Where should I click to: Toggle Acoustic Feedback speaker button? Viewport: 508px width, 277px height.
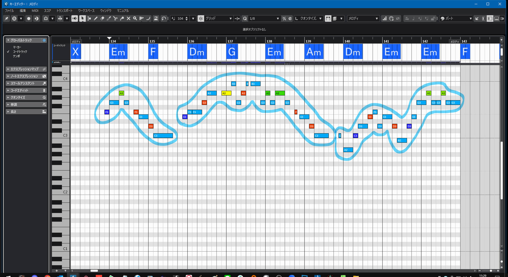(75, 18)
